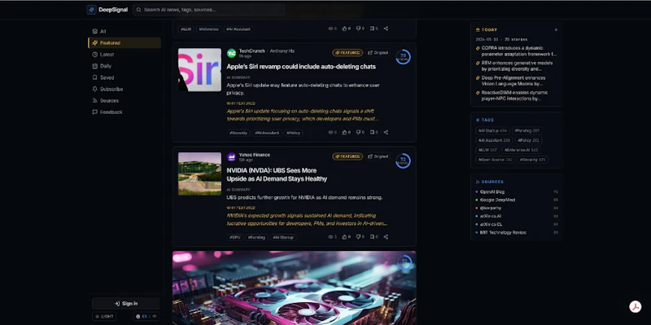Open Original link for Siri article
The image size is (651, 325).
(378, 53)
